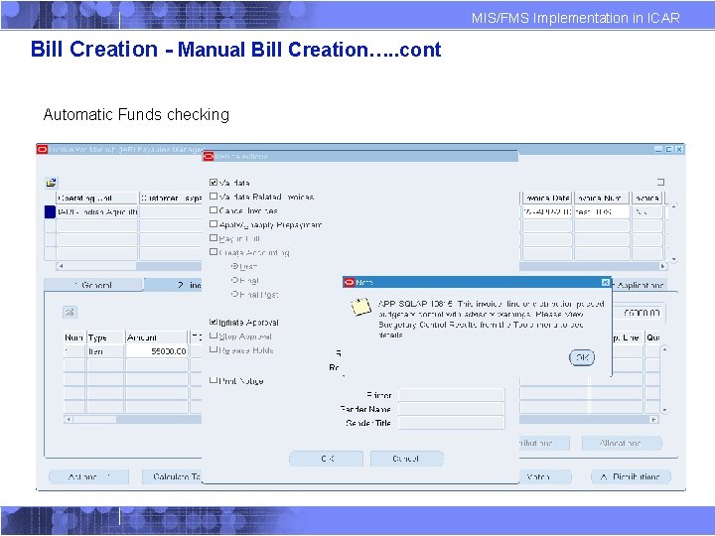Select the Item type cell in lines table

[105, 351]
